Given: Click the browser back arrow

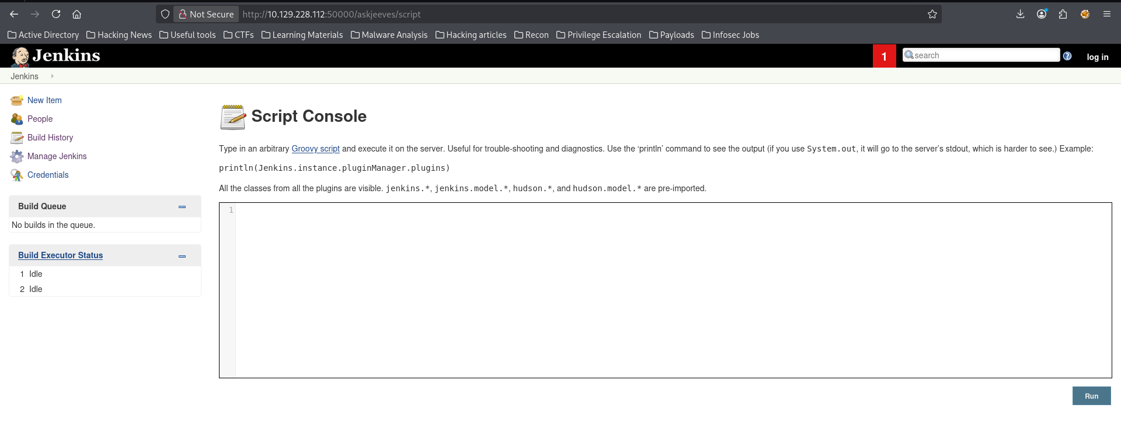Looking at the screenshot, I should tap(14, 14).
